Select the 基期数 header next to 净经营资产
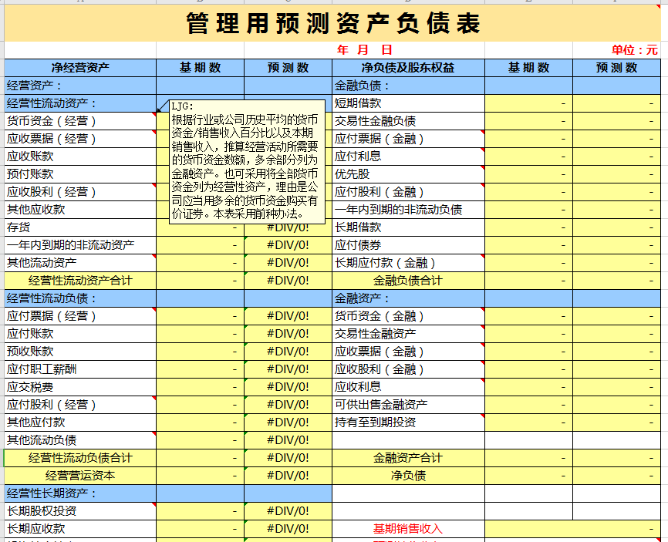Image resolution: width=668 pixels, height=542 pixels. pos(201,67)
